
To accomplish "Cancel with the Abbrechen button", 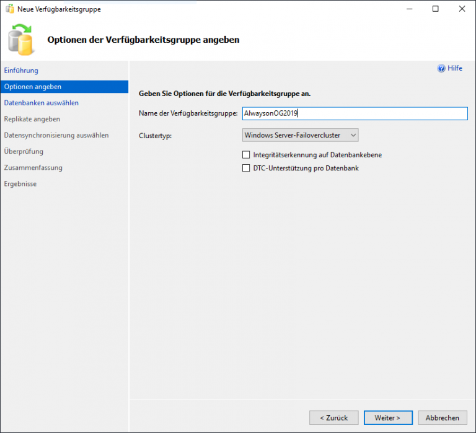I will click(443, 418).
